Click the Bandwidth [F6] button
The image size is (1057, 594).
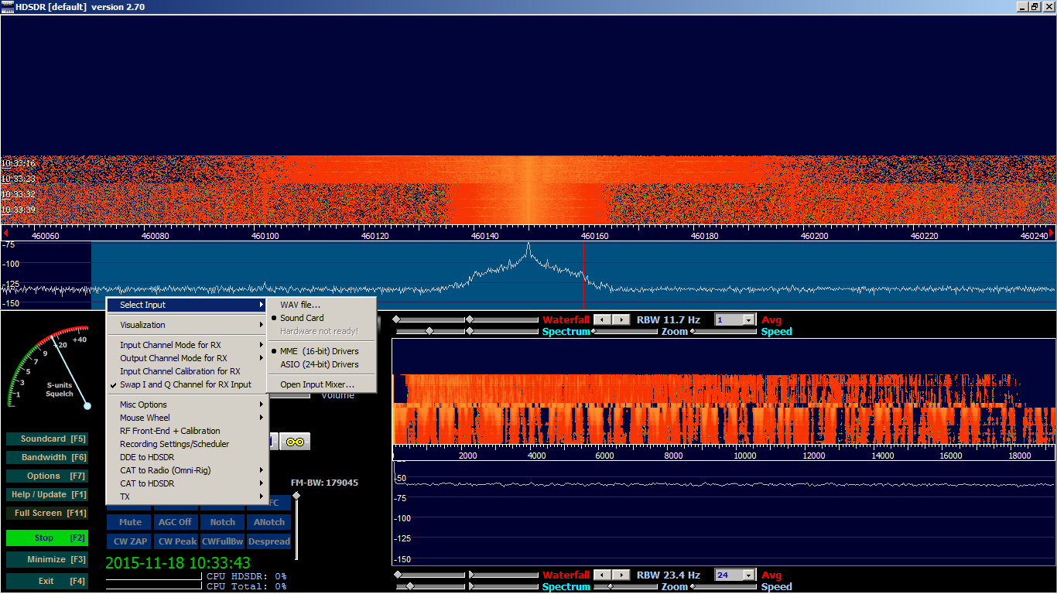tap(46, 457)
